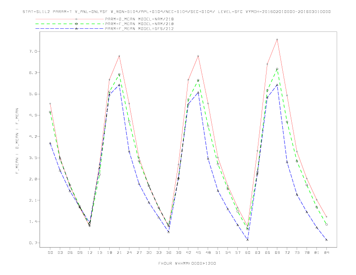
Task: Click the green circle data point at hour 84
Action: pyautogui.click(x=326, y=224)
